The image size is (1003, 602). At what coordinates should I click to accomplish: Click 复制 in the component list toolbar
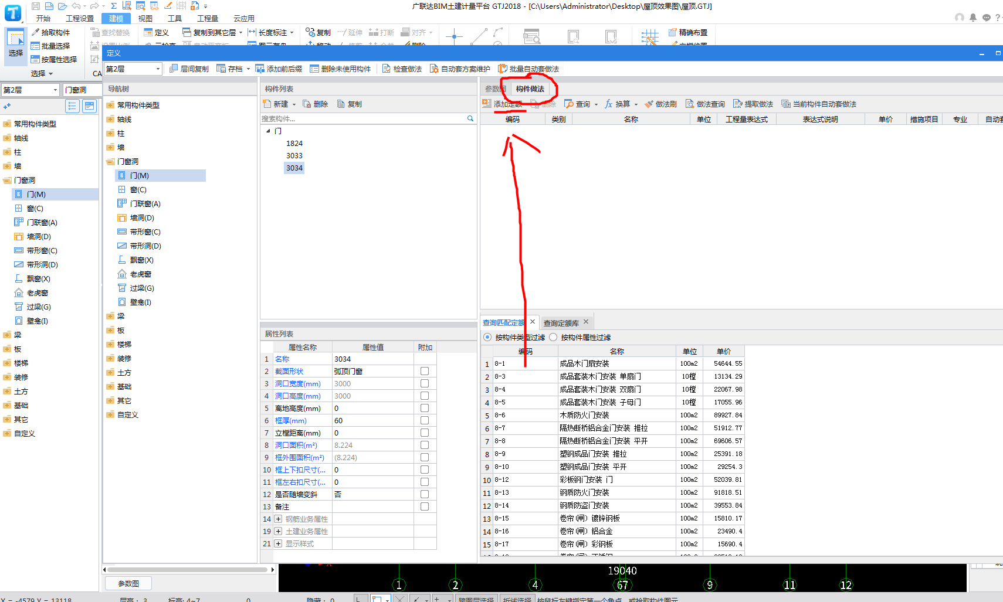349,104
